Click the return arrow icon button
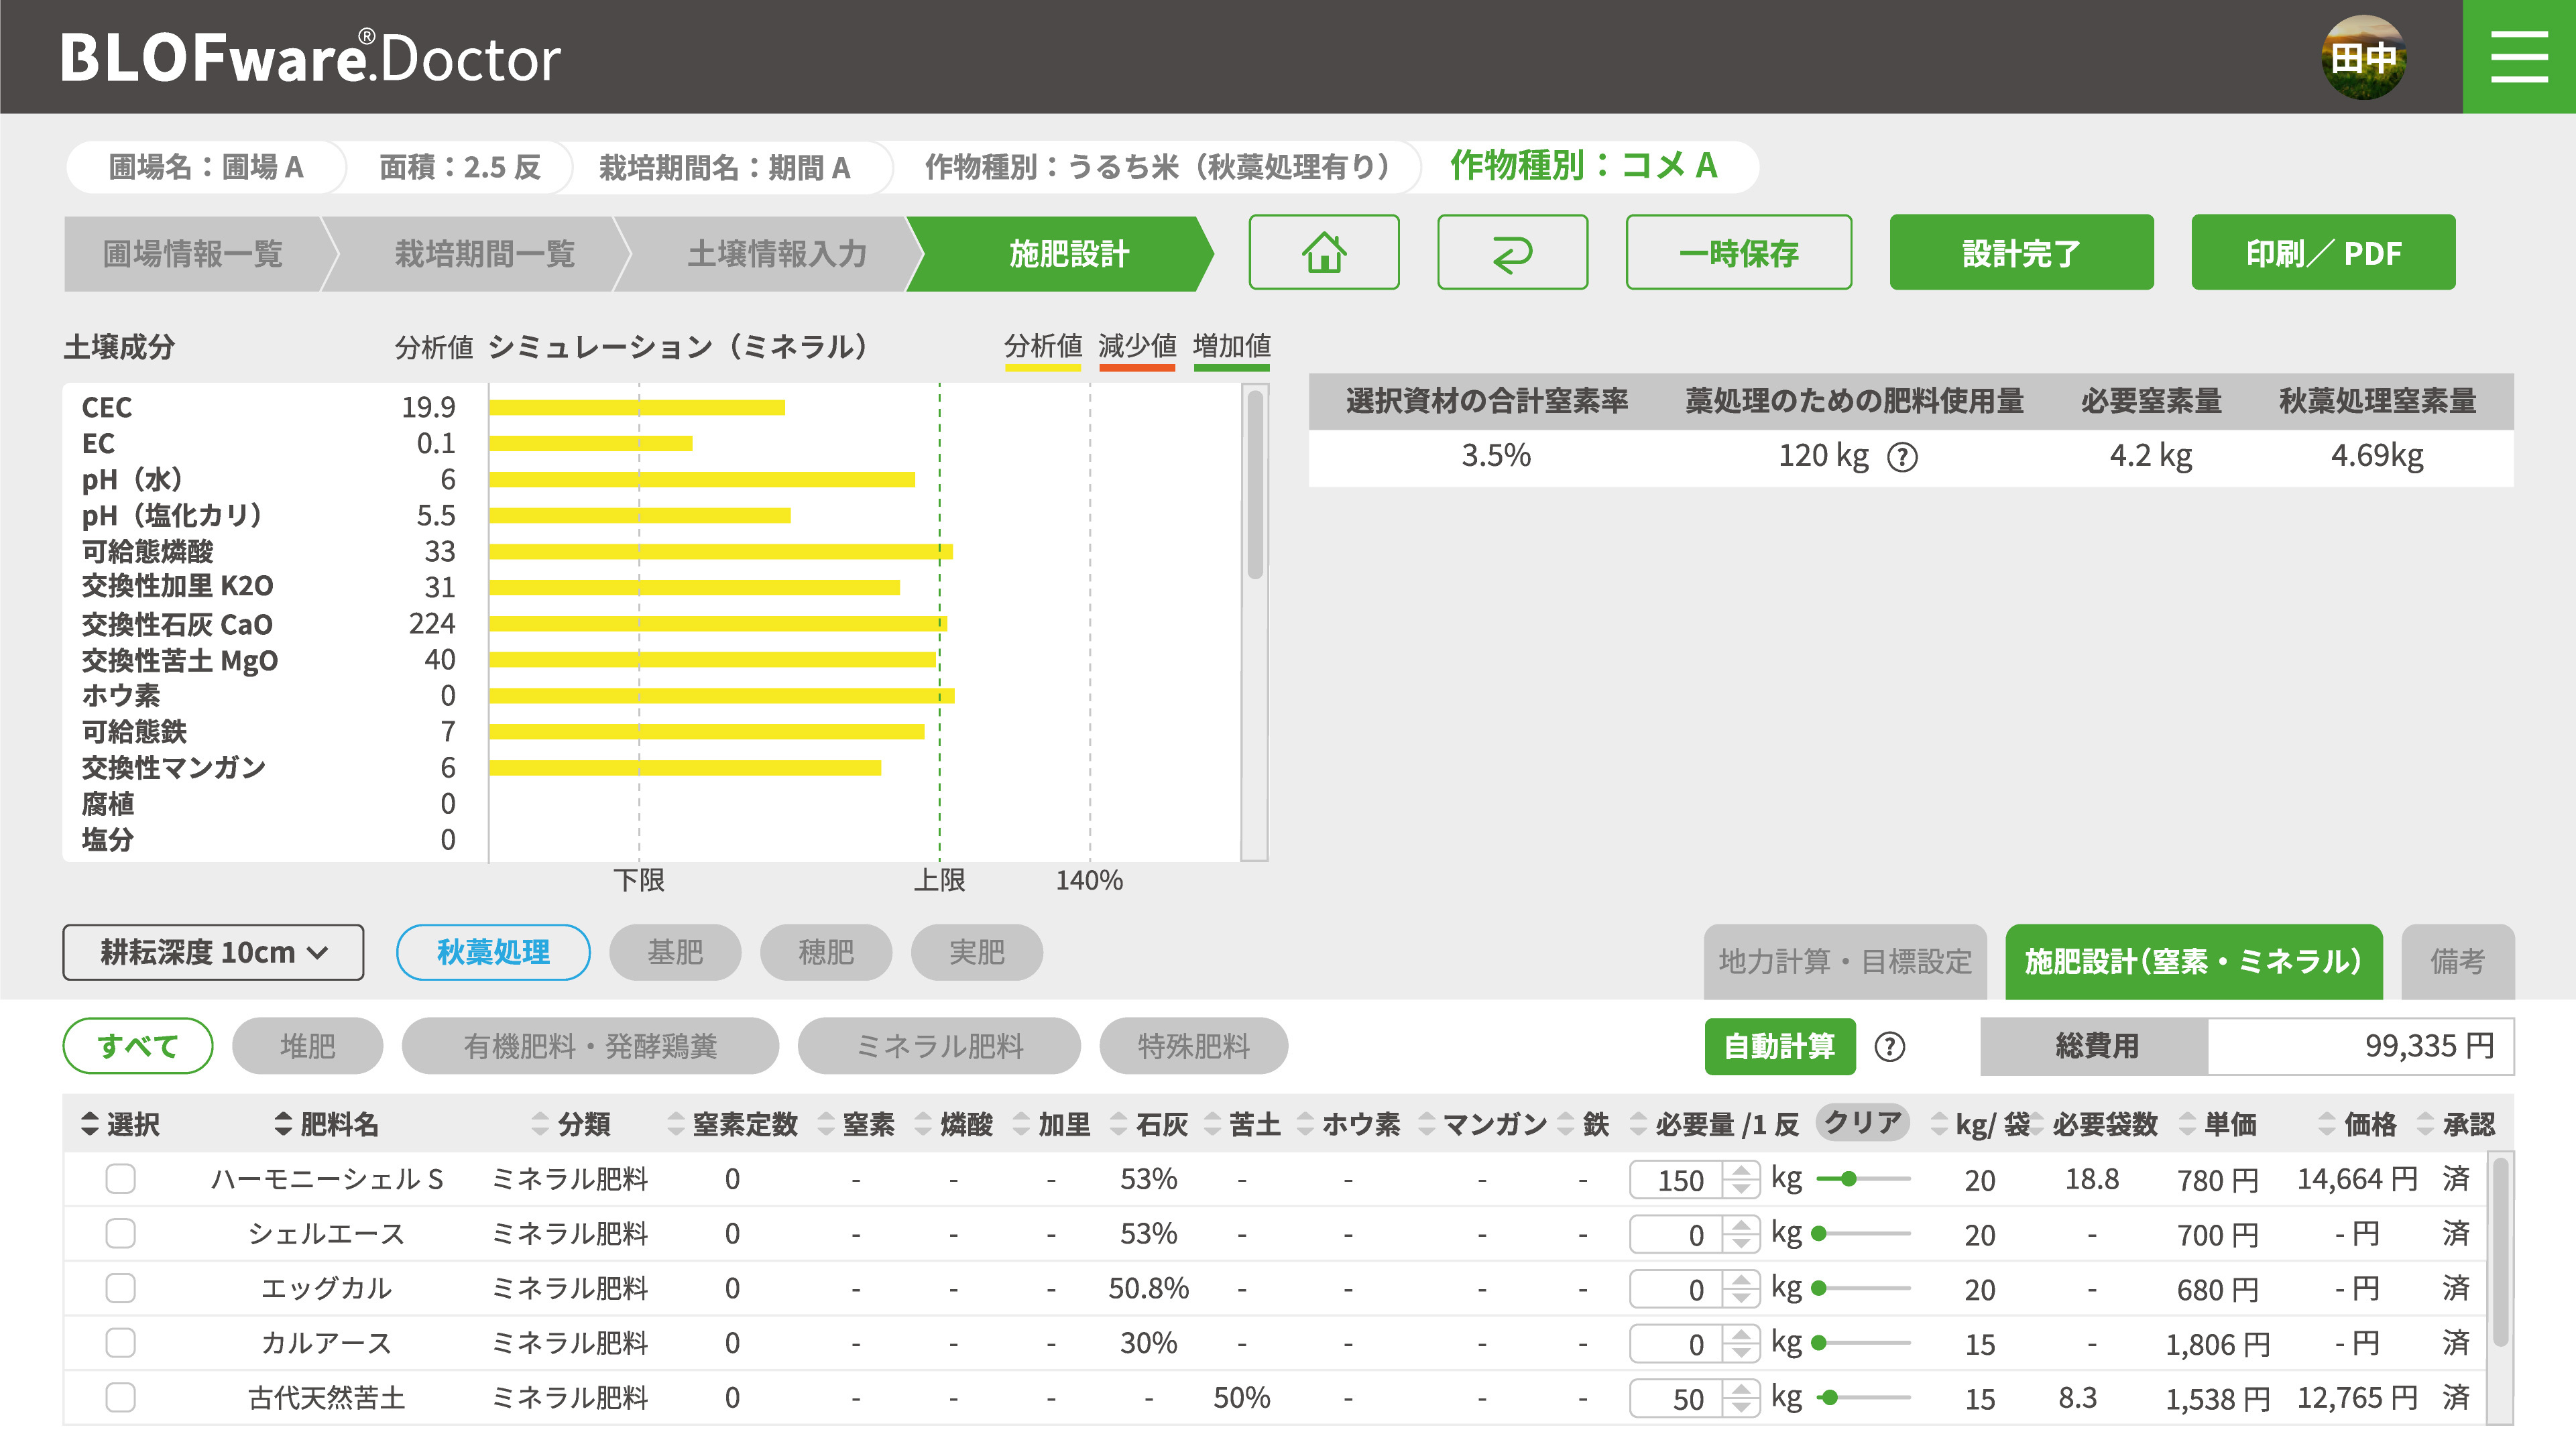The width and height of the screenshot is (2576, 1448). click(1511, 253)
